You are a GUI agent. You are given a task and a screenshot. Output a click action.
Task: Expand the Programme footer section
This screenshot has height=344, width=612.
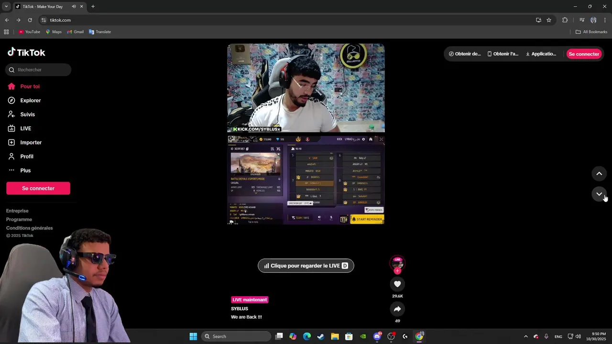pyautogui.click(x=19, y=219)
